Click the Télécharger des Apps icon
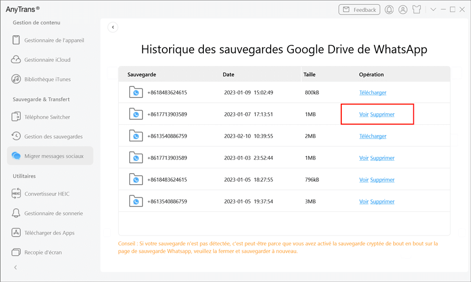The width and height of the screenshot is (471, 282). coord(16,233)
